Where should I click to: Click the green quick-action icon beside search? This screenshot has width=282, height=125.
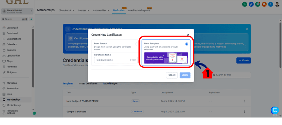(x=31, y=19)
